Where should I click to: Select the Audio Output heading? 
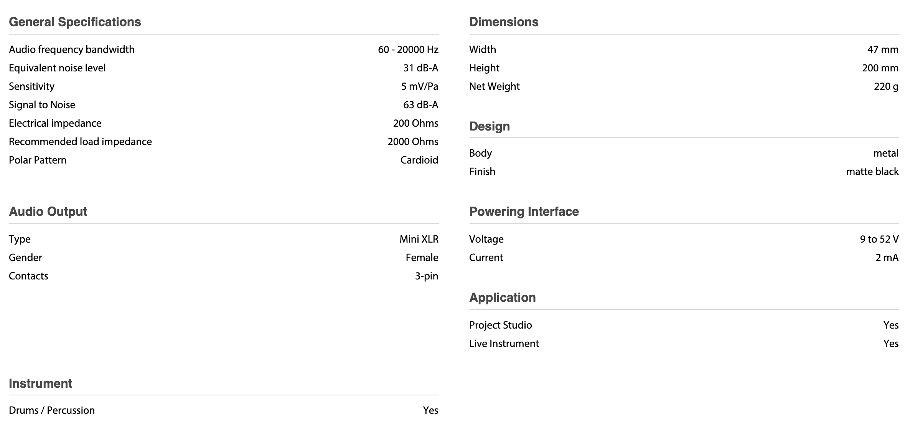(x=48, y=212)
